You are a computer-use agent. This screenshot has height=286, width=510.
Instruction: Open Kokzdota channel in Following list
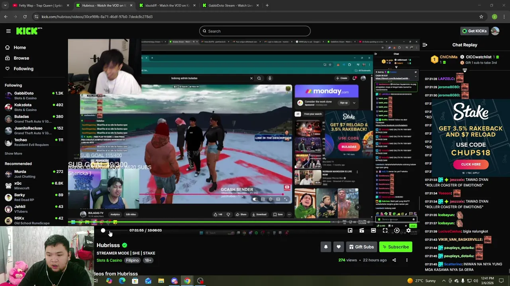pyautogui.click(x=34, y=107)
